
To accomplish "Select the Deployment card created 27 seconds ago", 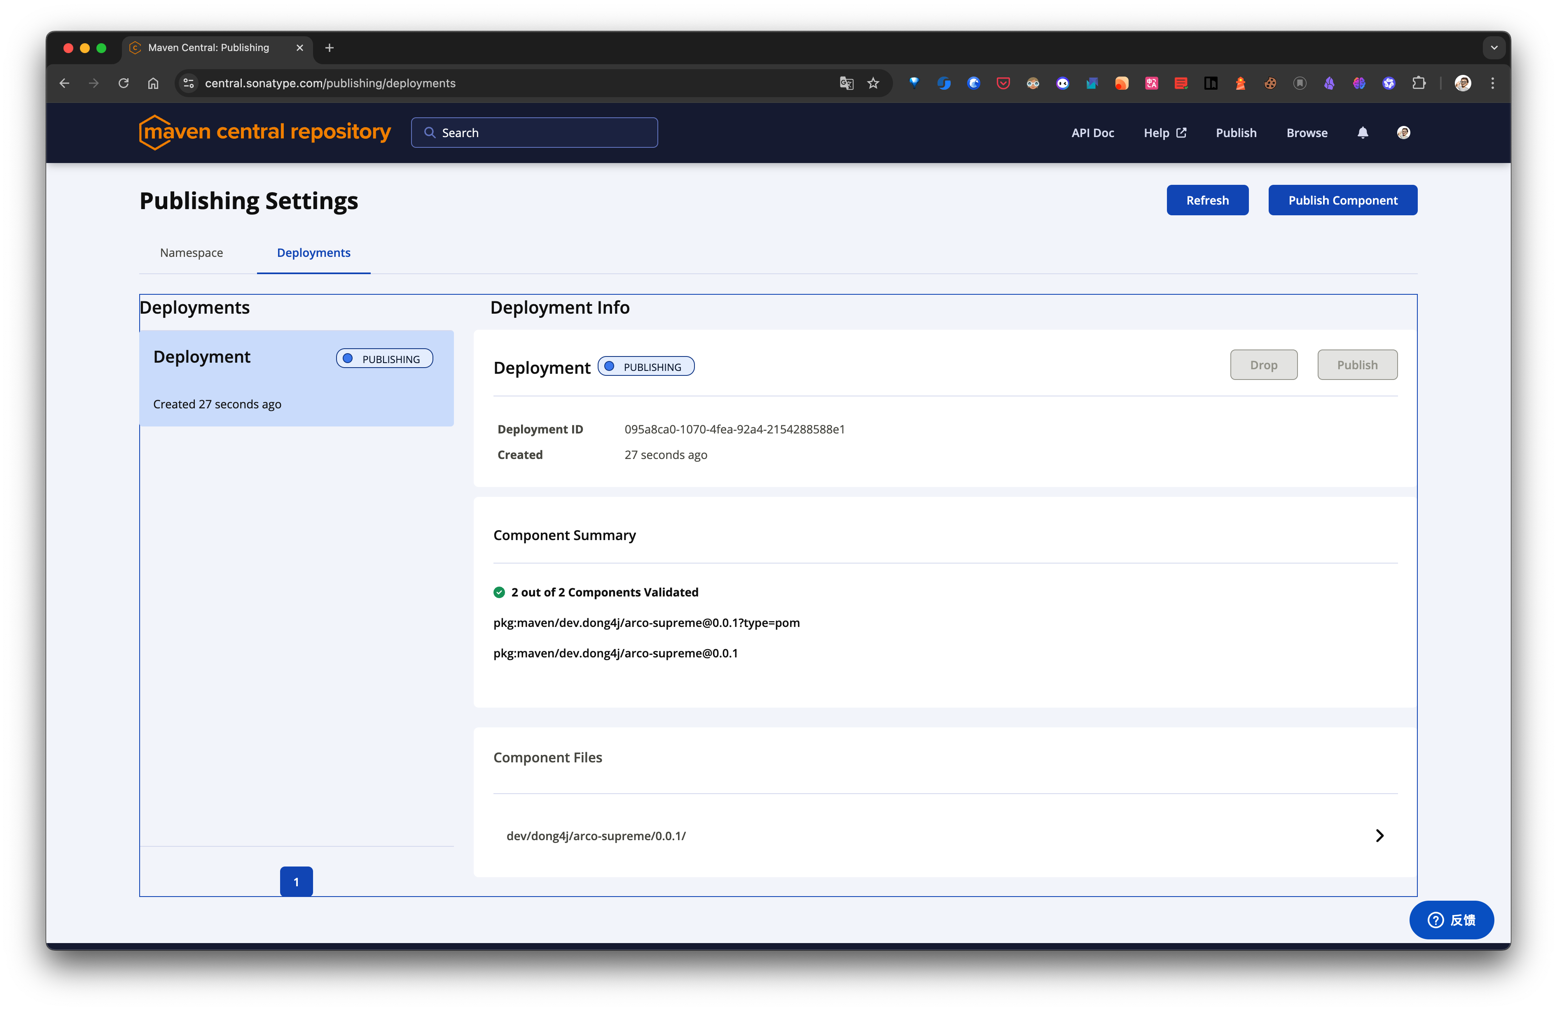I will click(296, 379).
